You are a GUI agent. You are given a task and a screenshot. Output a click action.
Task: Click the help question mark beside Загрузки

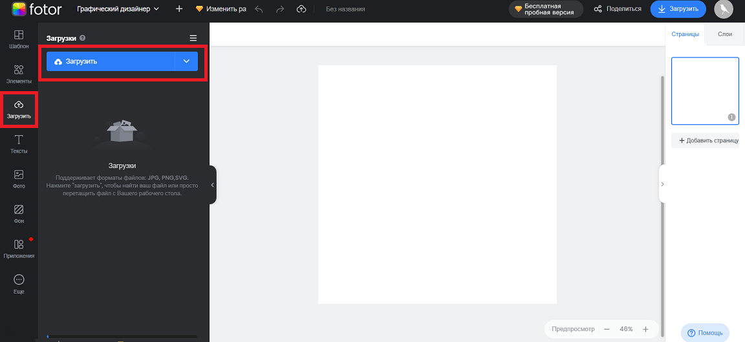[82, 38]
